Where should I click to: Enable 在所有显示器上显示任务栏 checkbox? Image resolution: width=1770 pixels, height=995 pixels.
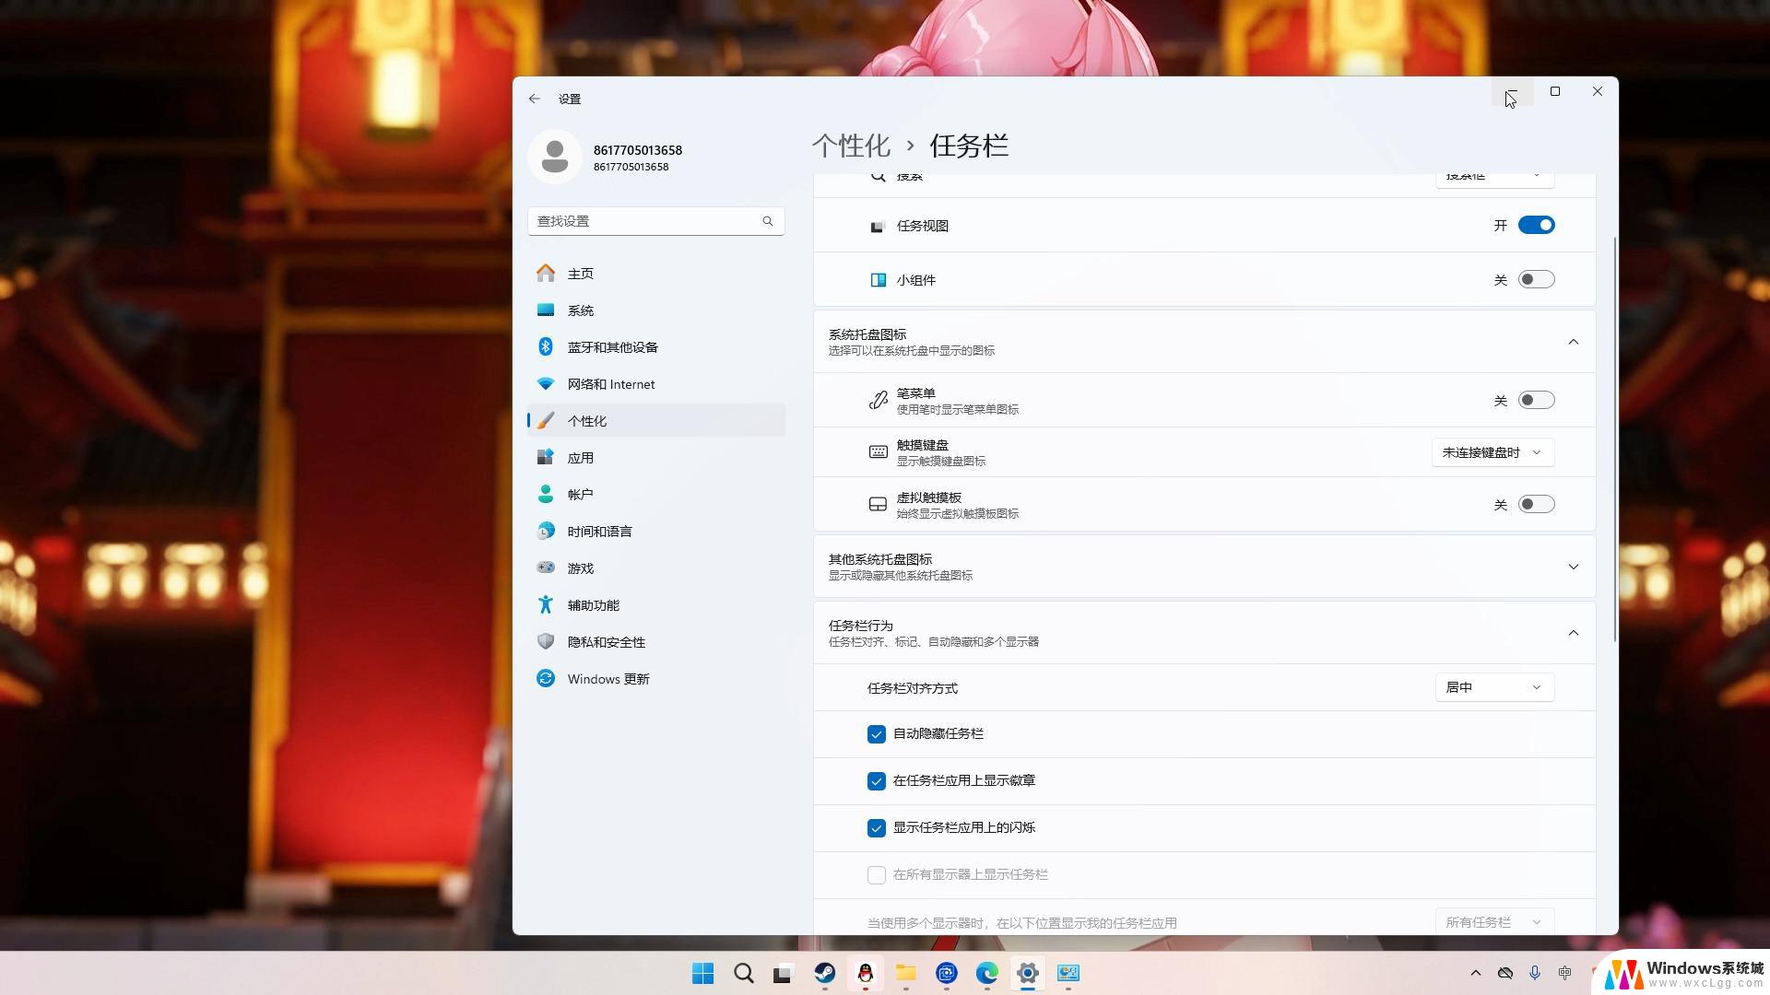point(875,874)
